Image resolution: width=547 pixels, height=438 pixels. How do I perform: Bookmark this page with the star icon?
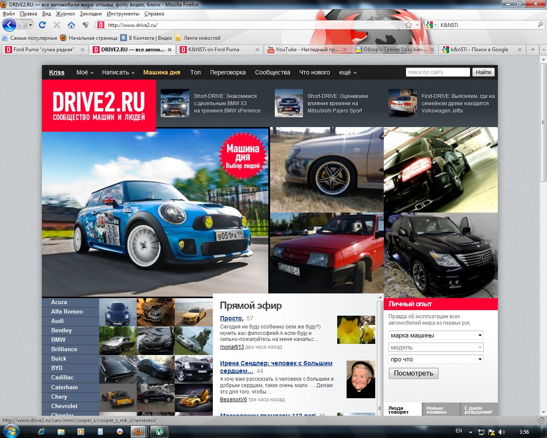pos(409,25)
